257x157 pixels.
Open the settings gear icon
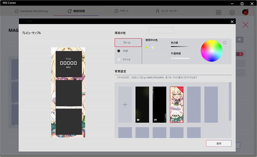click(x=232, y=12)
